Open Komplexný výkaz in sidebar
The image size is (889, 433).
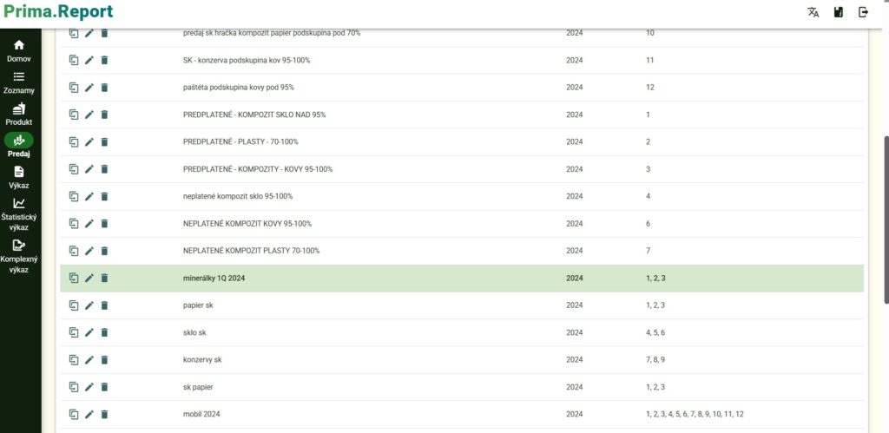19,256
